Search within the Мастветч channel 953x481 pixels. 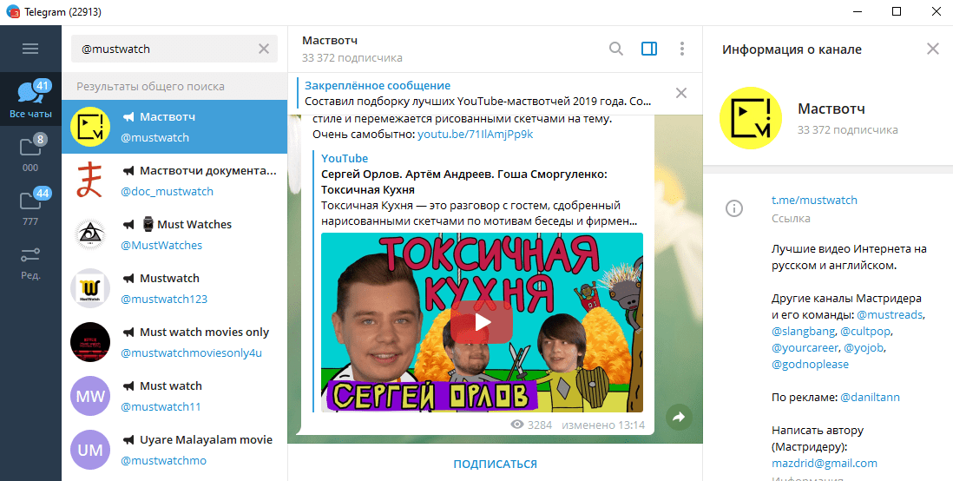coord(615,49)
